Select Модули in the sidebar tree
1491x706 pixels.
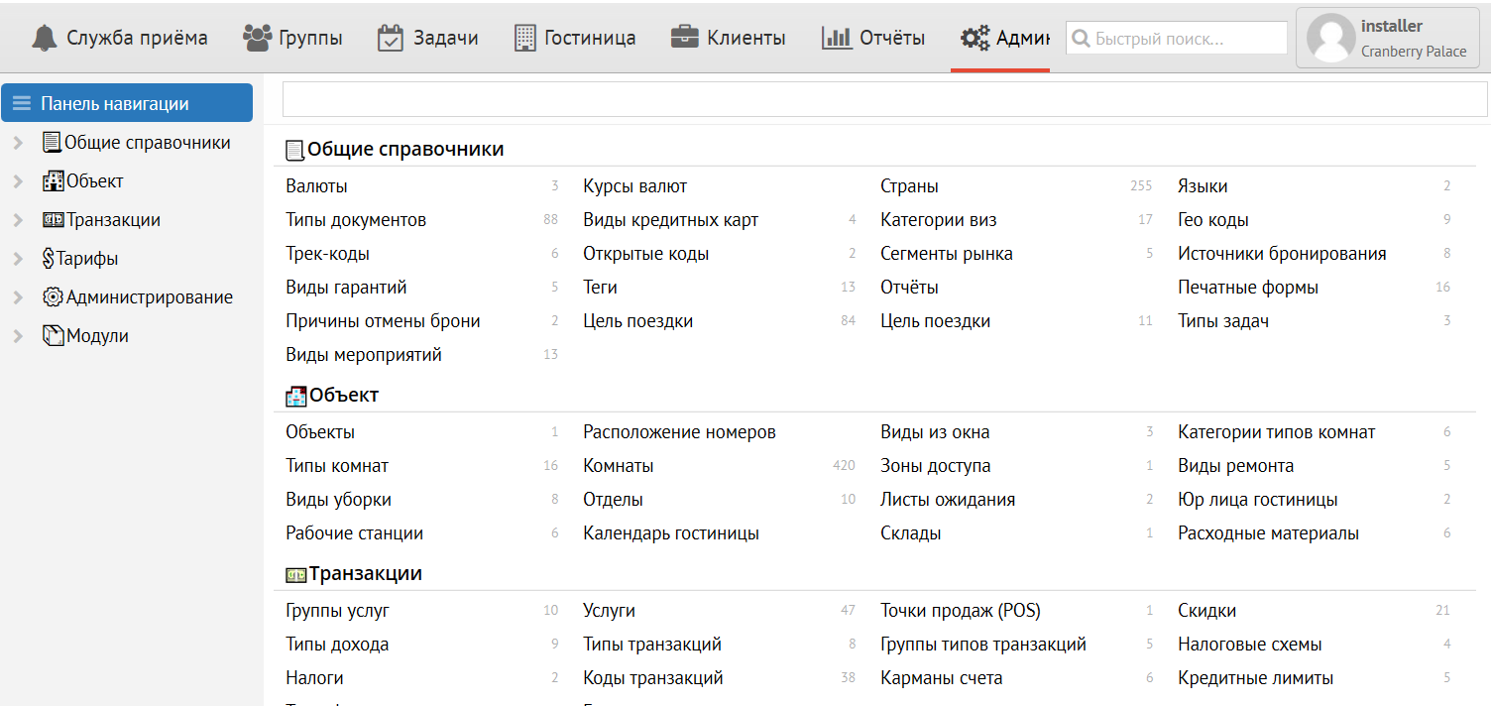(97, 336)
